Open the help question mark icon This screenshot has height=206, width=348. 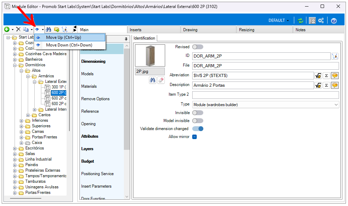(x=334, y=20)
